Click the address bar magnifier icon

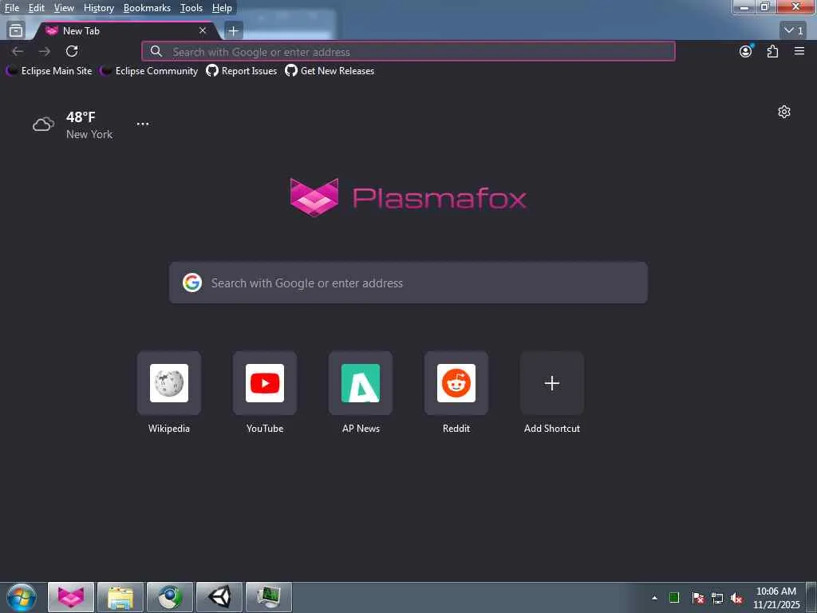click(x=156, y=51)
